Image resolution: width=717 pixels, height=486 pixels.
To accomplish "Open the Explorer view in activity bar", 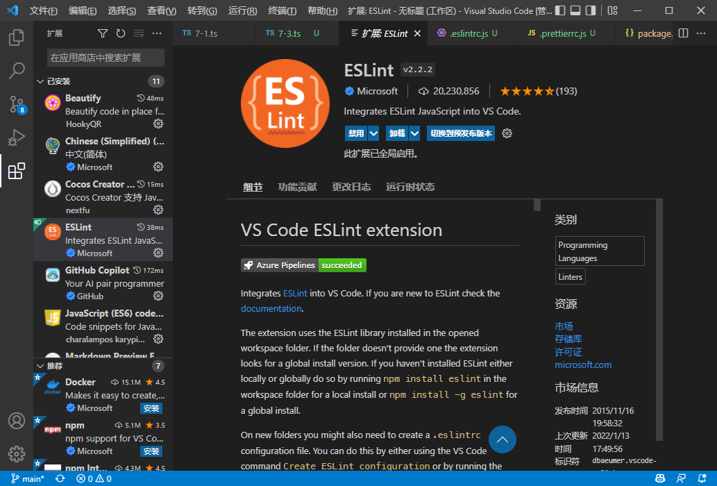I will [17, 37].
